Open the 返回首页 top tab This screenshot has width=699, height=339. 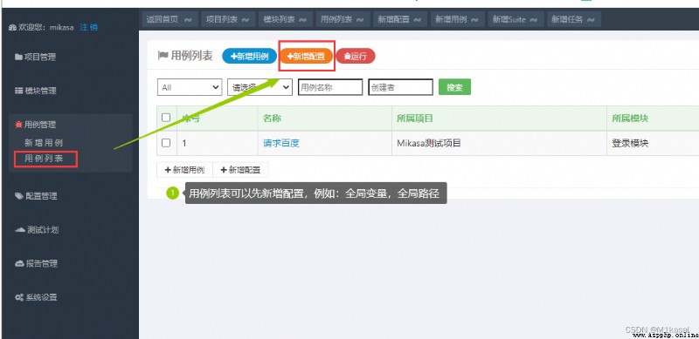(169, 19)
